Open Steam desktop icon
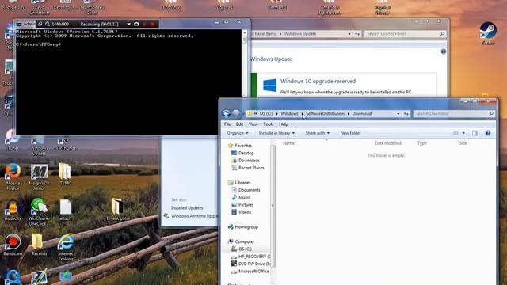The height and width of the screenshot is (285, 507). 488,33
